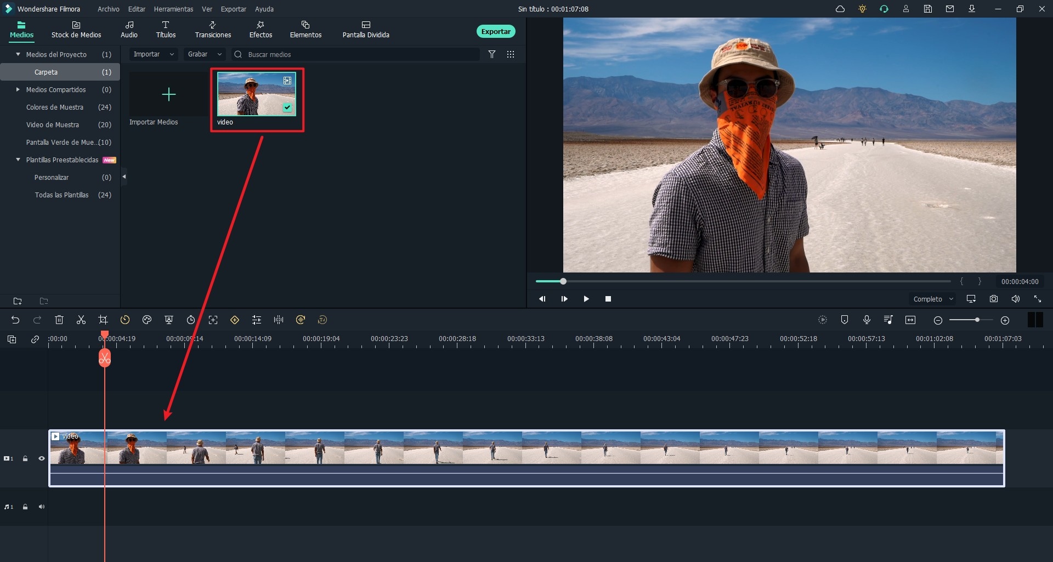Switch media grid view icon
The height and width of the screenshot is (562, 1053).
[511, 54]
